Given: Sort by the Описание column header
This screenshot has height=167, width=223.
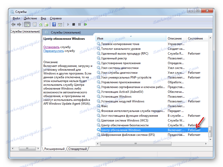Looking at the screenshot, I should coord(176,38).
